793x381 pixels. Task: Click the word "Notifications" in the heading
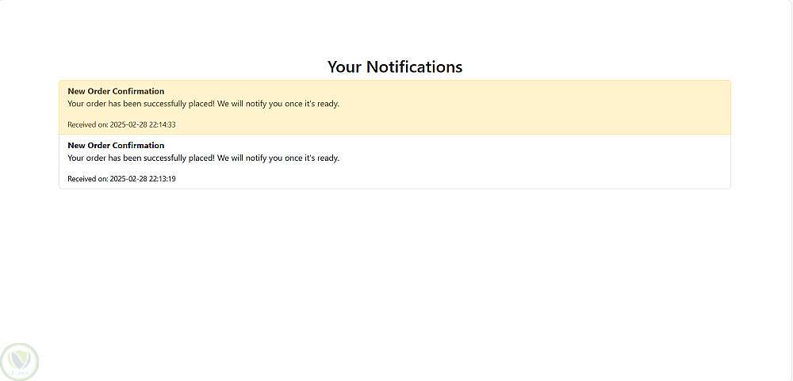click(x=414, y=67)
